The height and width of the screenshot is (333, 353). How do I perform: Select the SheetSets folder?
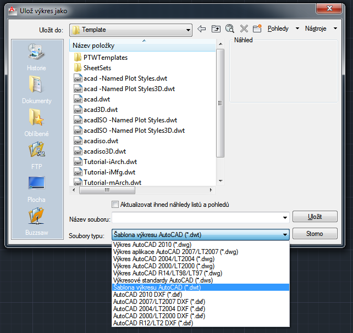pyautogui.click(x=92, y=68)
